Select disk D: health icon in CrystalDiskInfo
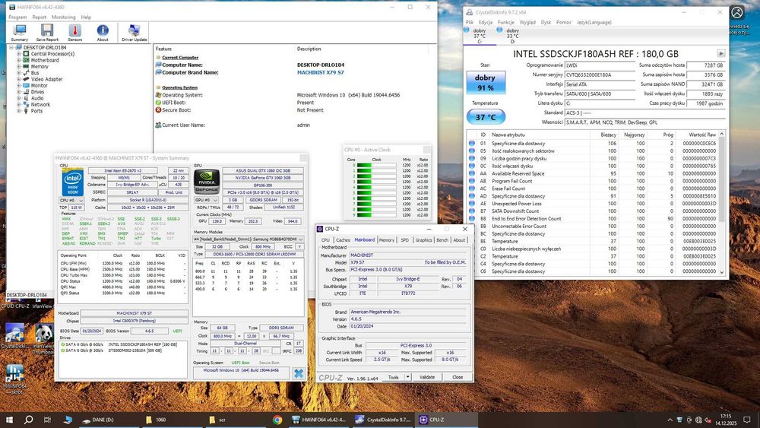The height and width of the screenshot is (428, 760). click(499, 30)
